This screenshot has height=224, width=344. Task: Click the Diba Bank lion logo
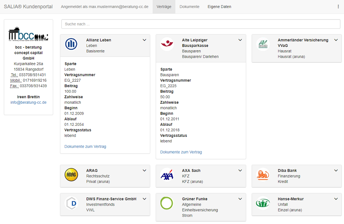263,175
